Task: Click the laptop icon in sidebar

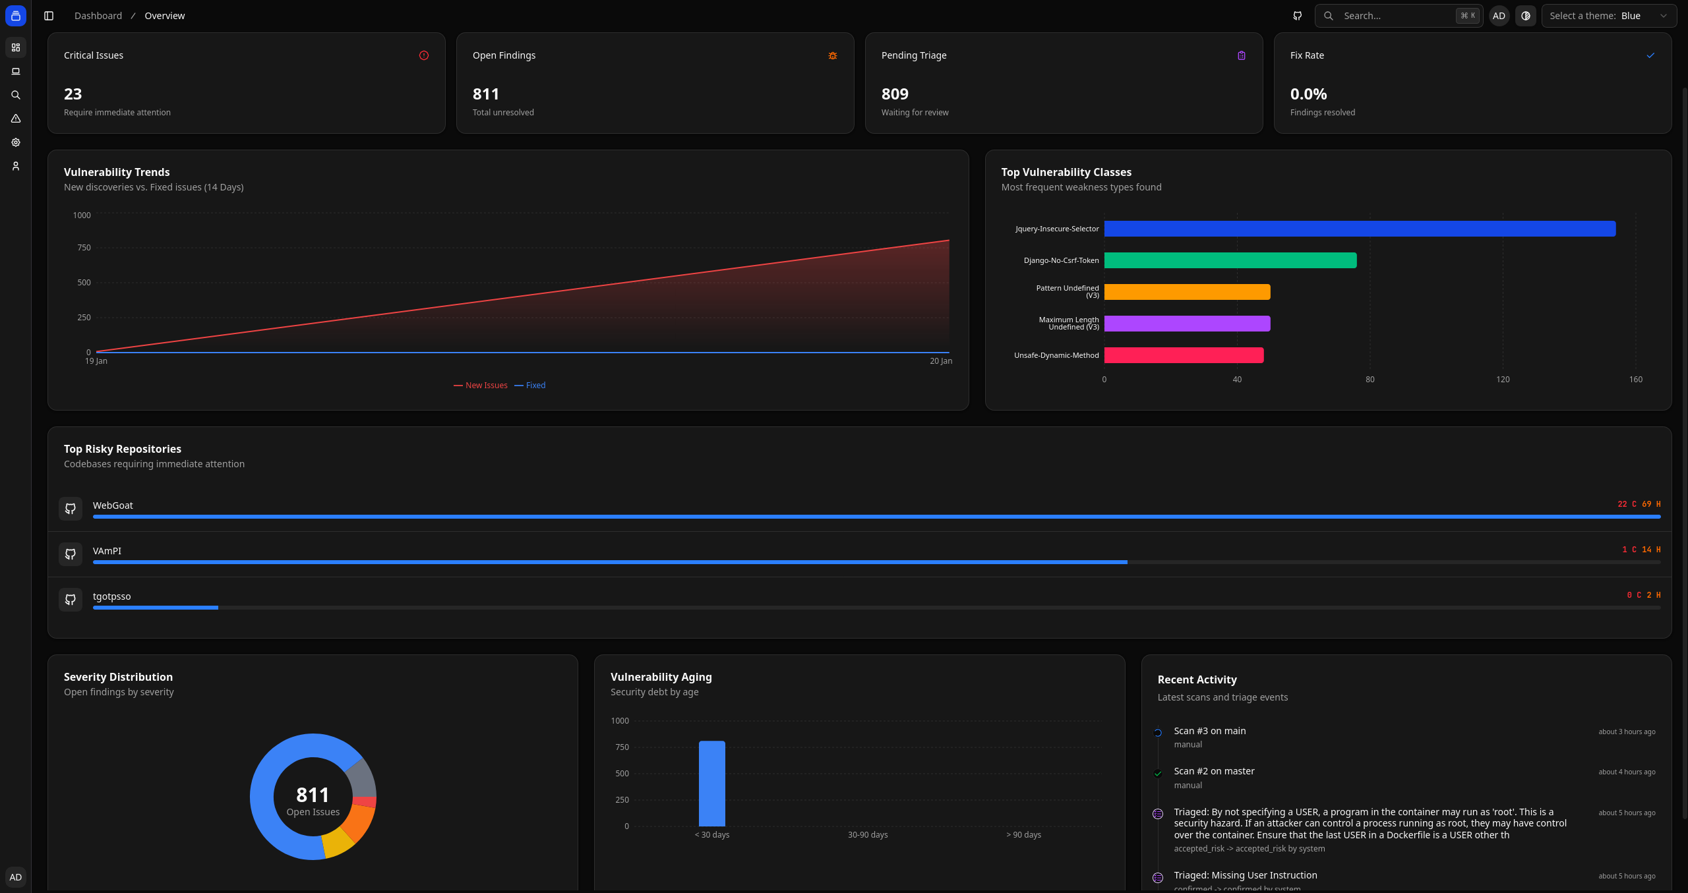Action: [x=16, y=71]
